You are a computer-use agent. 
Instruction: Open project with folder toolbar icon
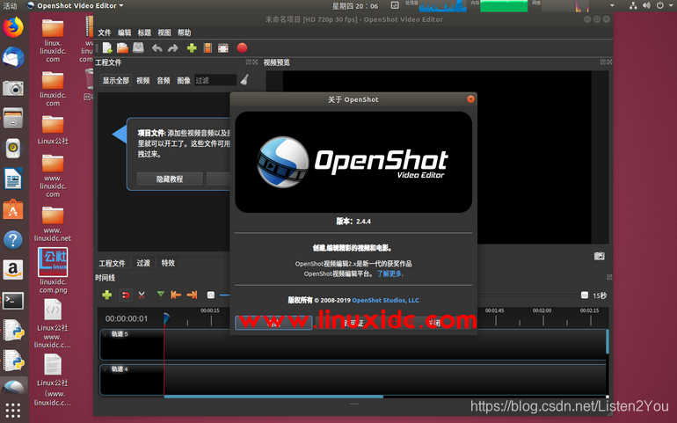point(122,48)
